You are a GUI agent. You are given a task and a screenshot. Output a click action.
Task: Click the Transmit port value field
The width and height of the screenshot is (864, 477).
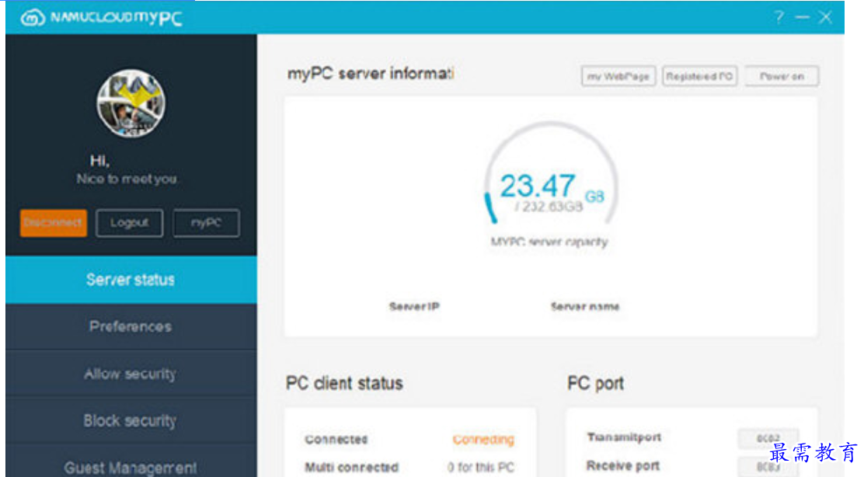(768, 438)
